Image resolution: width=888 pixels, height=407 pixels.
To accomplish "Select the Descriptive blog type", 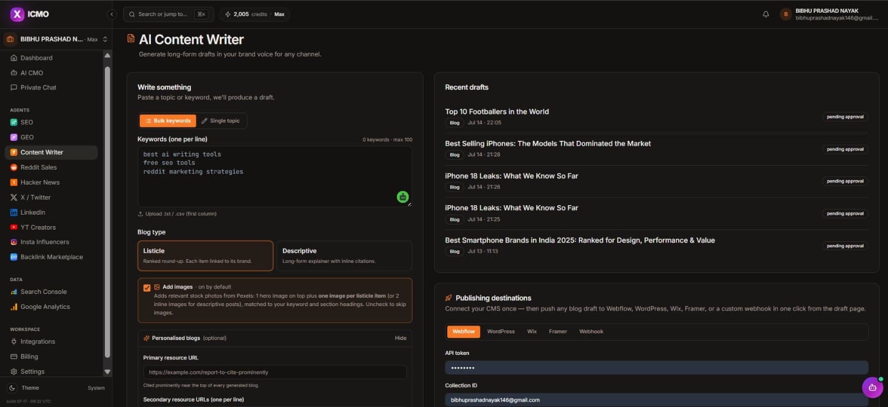I will pos(344,256).
